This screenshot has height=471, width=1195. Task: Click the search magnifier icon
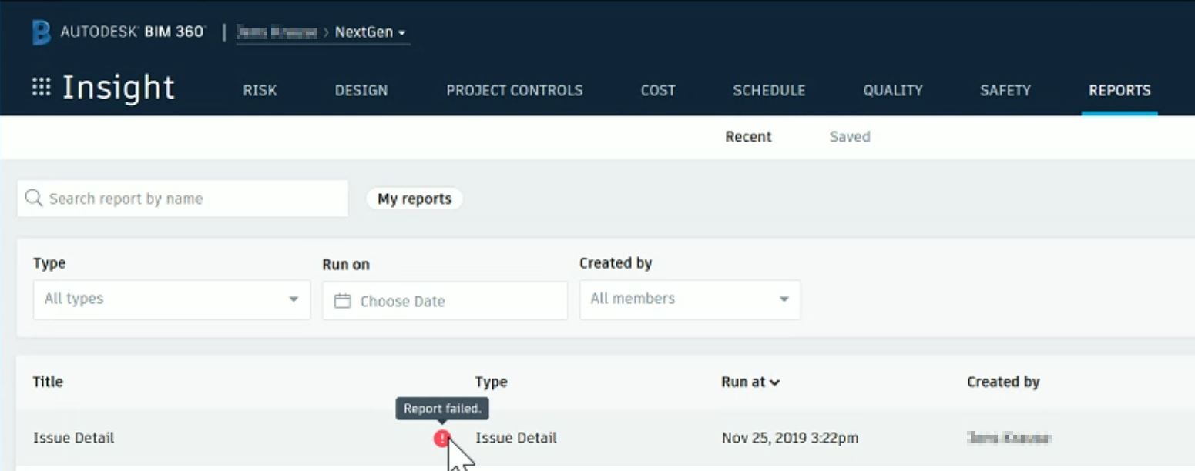pos(34,198)
